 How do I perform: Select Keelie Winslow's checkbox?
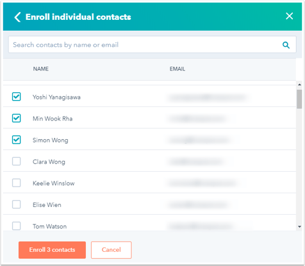click(16, 183)
